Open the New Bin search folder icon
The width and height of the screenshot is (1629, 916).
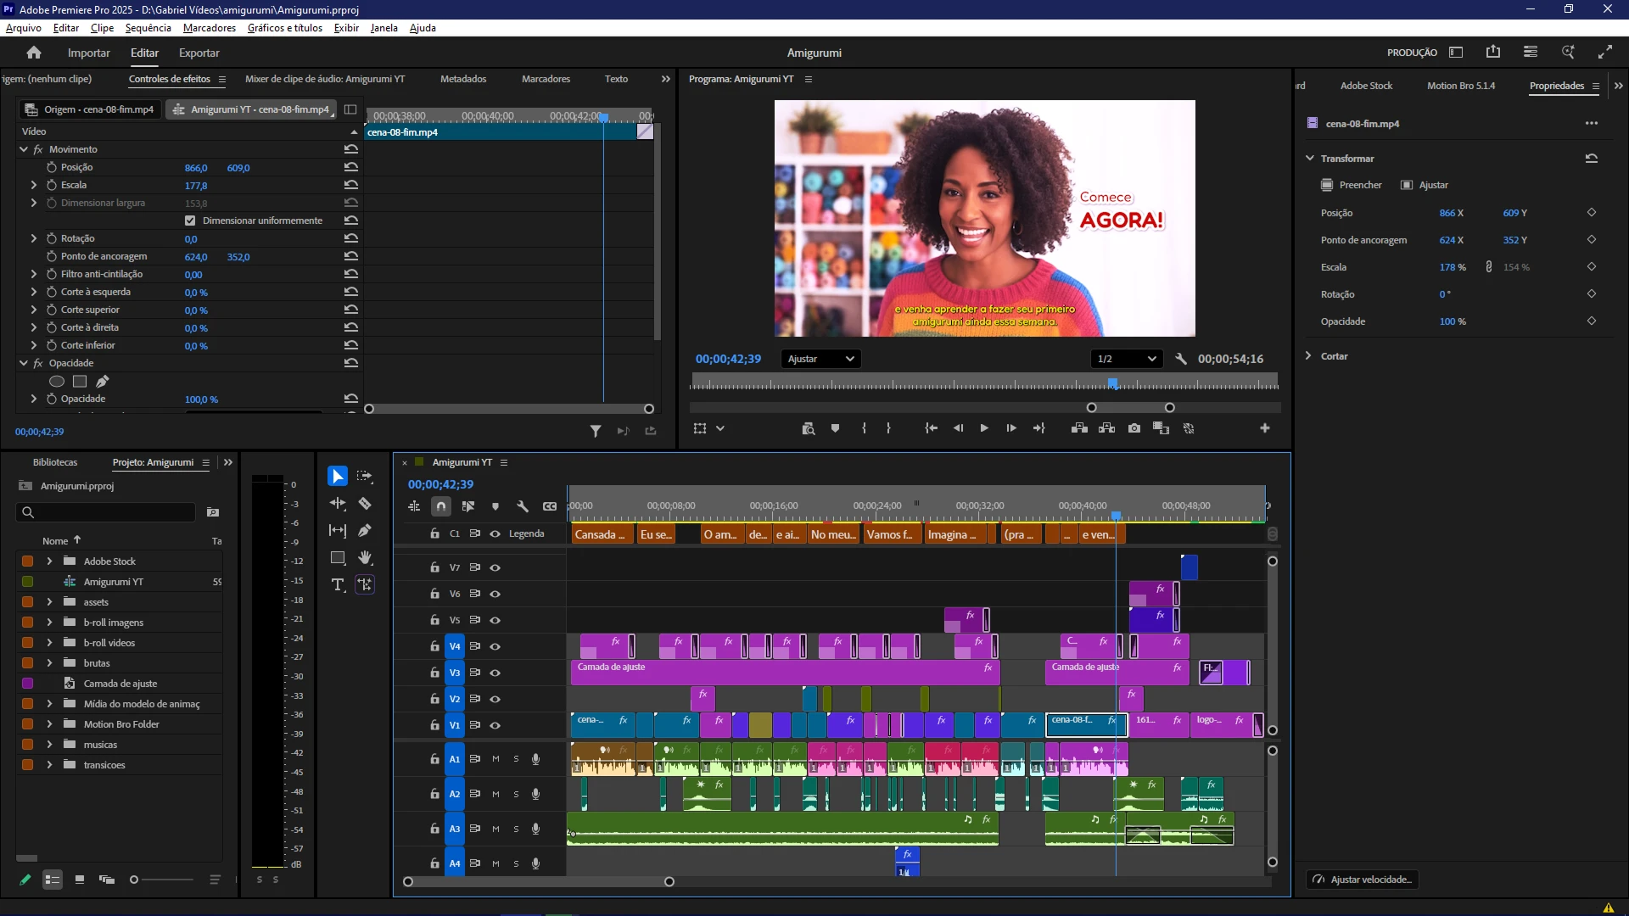click(213, 512)
